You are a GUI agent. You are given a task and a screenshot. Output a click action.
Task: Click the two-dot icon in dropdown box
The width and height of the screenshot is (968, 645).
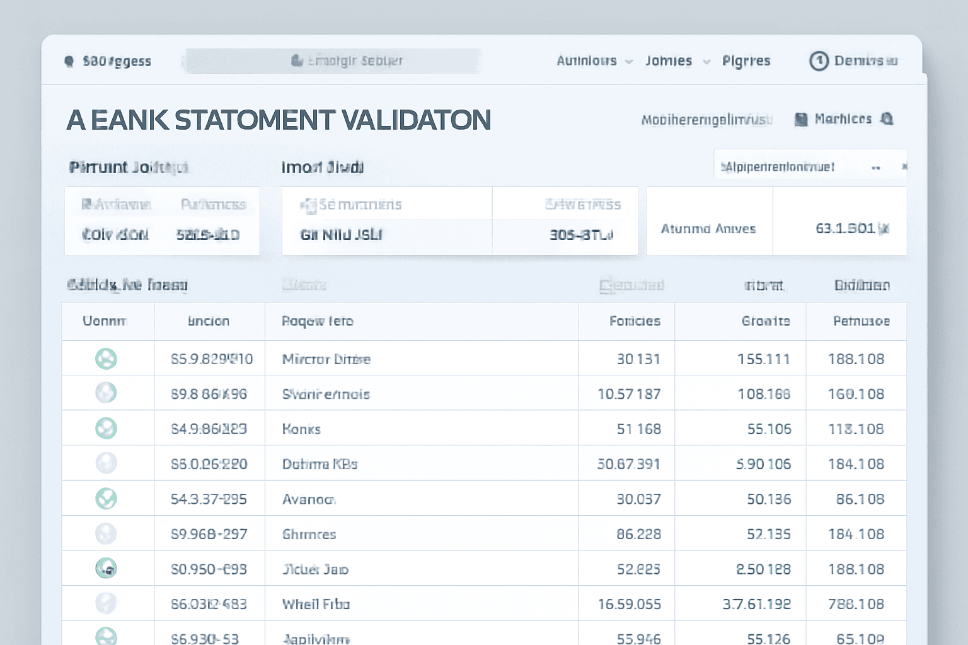(x=875, y=168)
